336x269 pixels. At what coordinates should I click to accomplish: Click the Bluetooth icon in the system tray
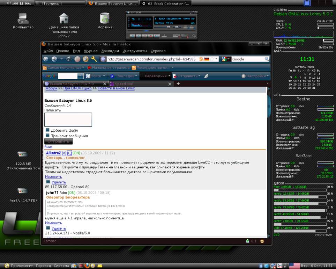pyautogui.click(x=261, y=266)
